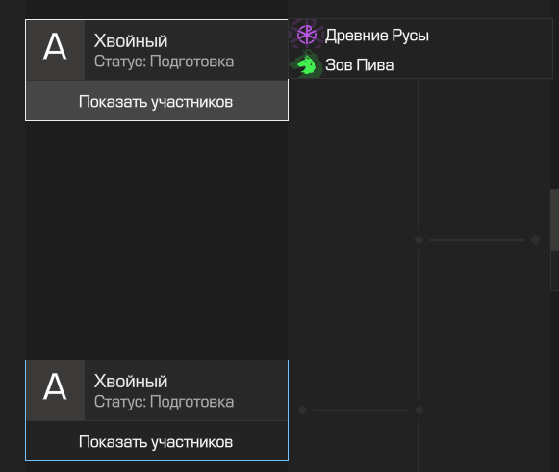Select the Зов Пива team entry
The height and width of the screenshot is (472, 559).
360,64
